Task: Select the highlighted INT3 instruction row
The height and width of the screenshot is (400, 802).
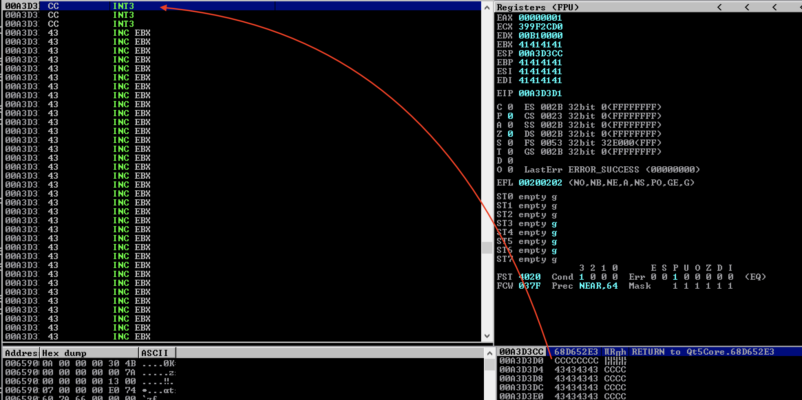Action: [x=123, y=6]
